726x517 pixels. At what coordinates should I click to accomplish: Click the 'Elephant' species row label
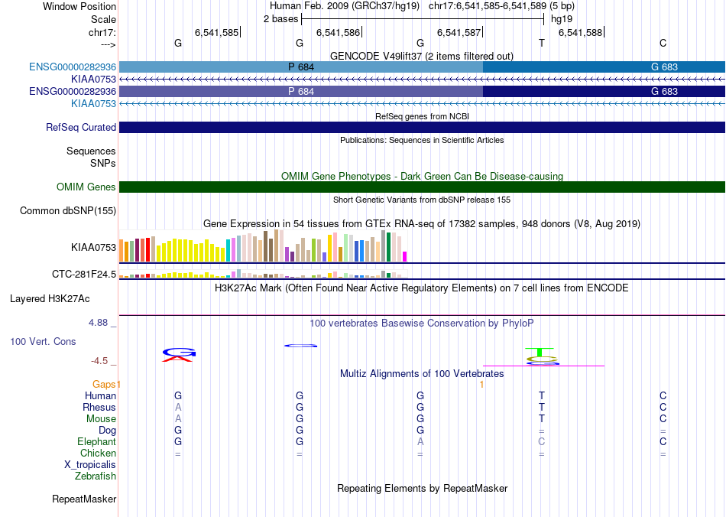(x=97, y=441)
